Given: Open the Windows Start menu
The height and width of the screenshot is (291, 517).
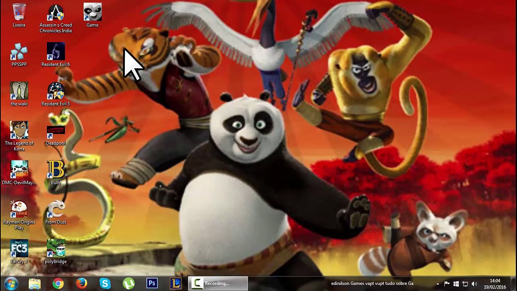Looking at the screenshot, I should pos(11,283).
